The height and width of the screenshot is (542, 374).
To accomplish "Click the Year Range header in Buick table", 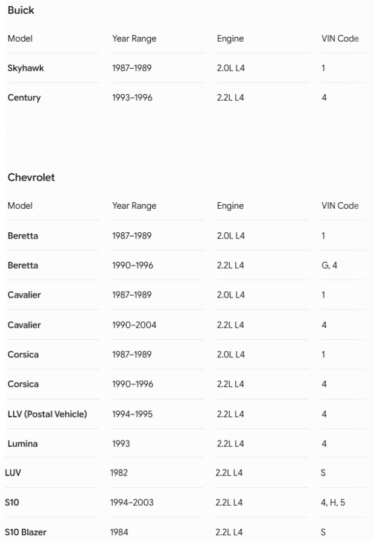I will pos(134,39).
